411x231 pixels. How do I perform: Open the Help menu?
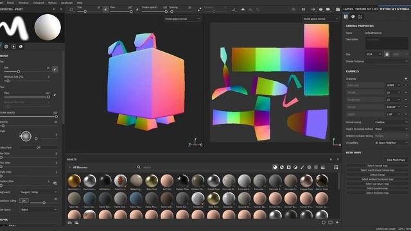coord(80,3)
